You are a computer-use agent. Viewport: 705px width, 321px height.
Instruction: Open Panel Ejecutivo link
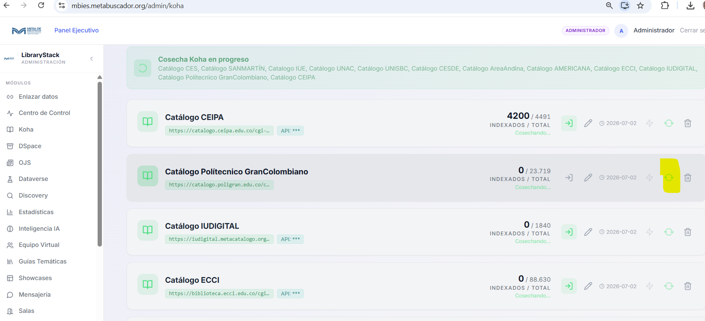76,30
